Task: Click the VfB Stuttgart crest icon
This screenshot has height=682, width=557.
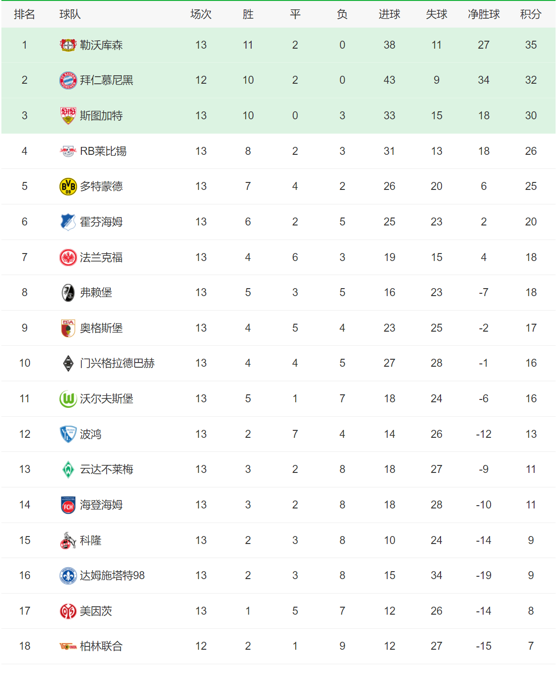Action: 68,116
